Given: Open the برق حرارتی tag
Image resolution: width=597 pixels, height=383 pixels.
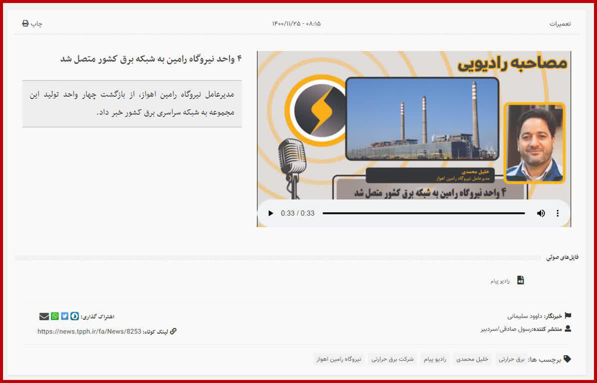Looking at the screenshot, I should [x=512, y=359].
